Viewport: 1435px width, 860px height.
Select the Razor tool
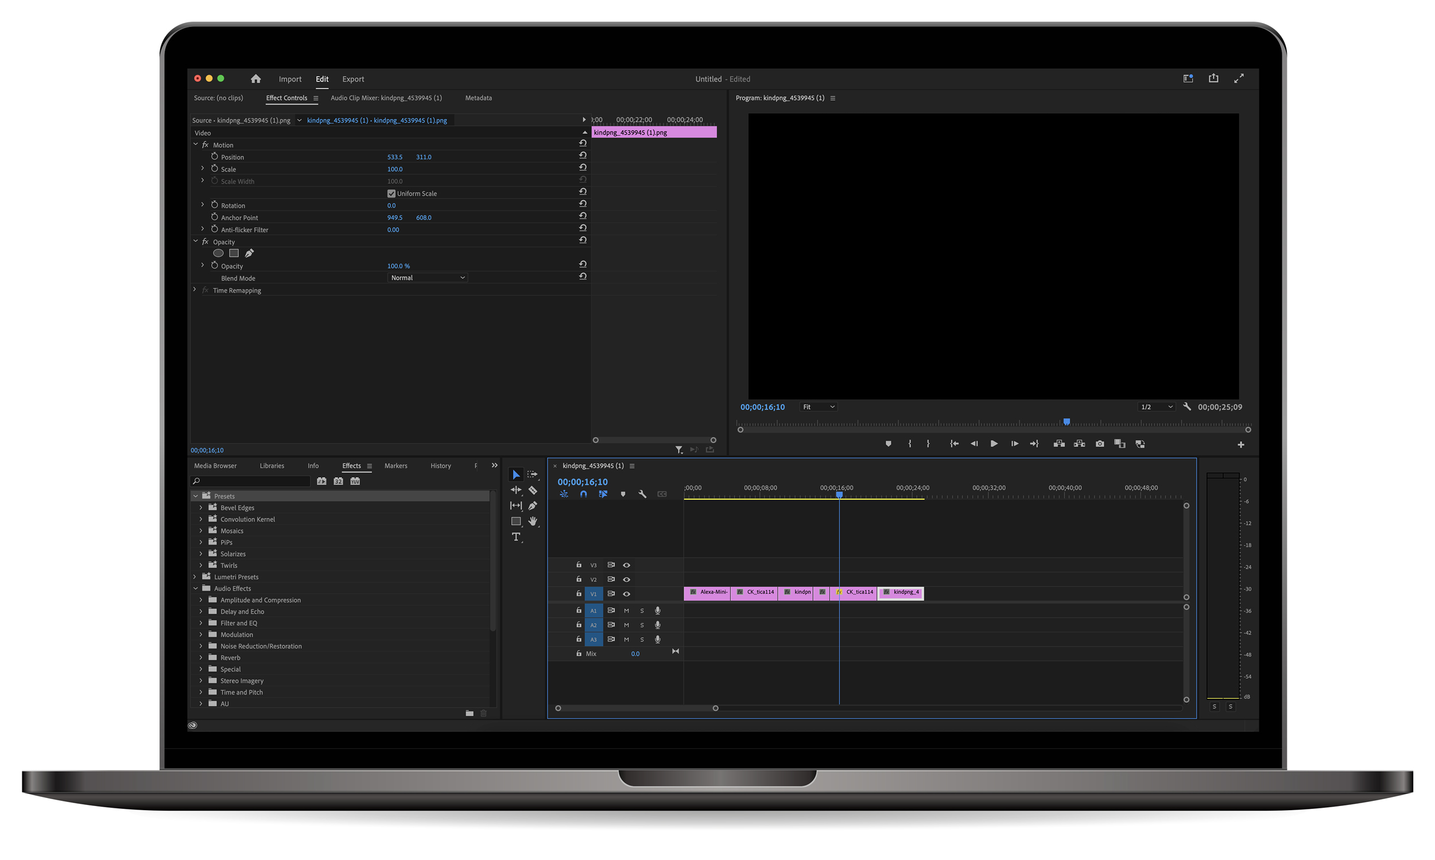pyautogui.click(x=532, y=491)
